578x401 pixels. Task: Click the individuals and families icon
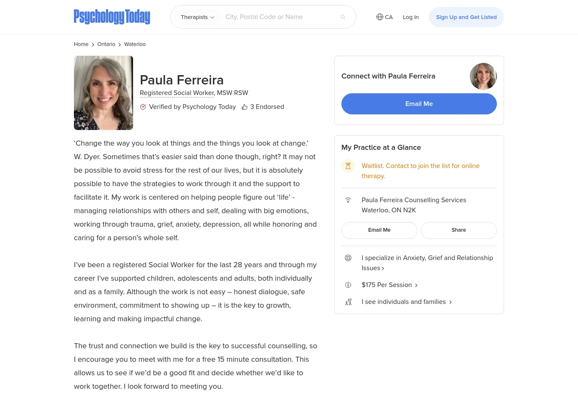(348, 302)
